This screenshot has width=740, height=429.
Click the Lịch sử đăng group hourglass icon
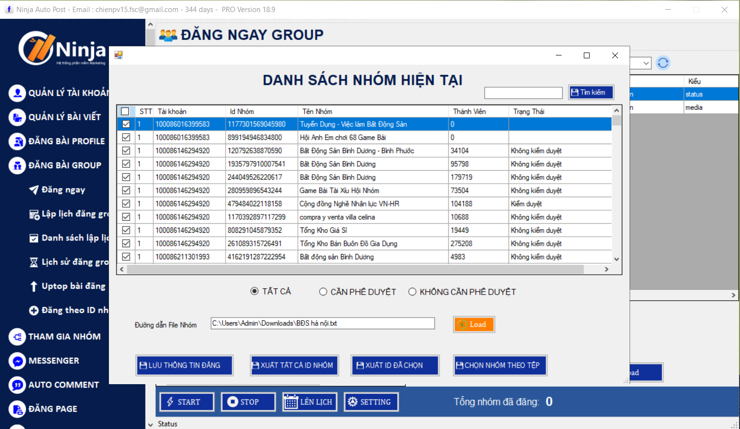[x=34, y=262]
